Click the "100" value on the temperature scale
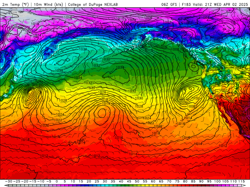This screenshot has width=250, height=187. [x=217, y=181]
